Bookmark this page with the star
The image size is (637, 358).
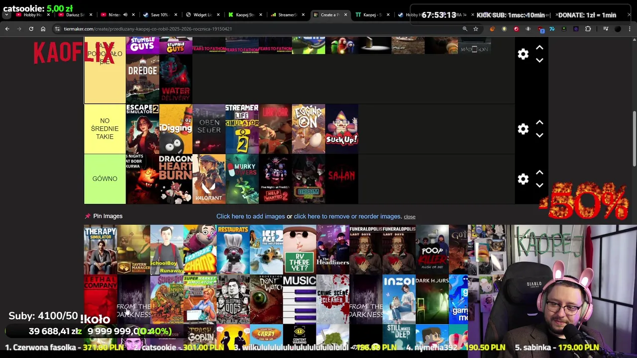pyautogui.click(x=476, y=29)
